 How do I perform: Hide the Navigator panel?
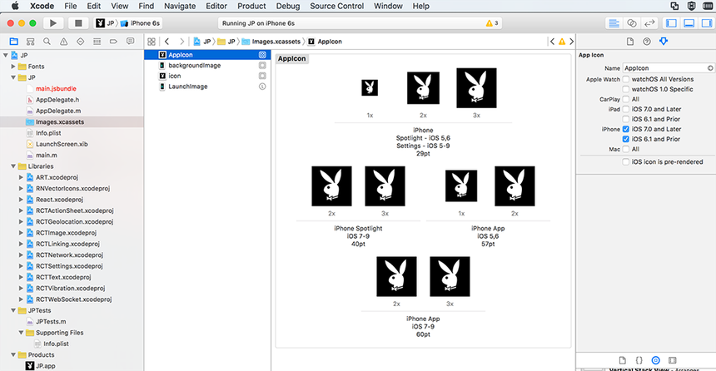pyautogui.click(x=672, y=23)
